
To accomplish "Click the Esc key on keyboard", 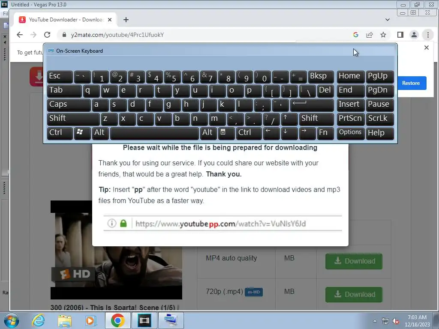I will tap(60, 77).
